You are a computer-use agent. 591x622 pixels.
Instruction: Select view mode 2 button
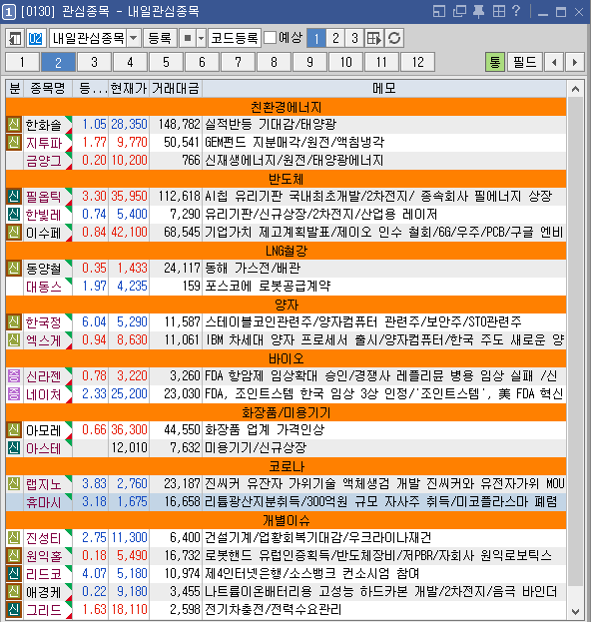335,39
